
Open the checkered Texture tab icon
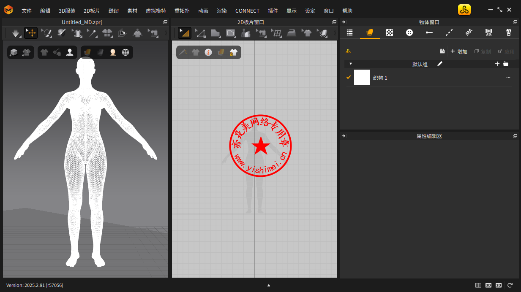coord(390,32)
